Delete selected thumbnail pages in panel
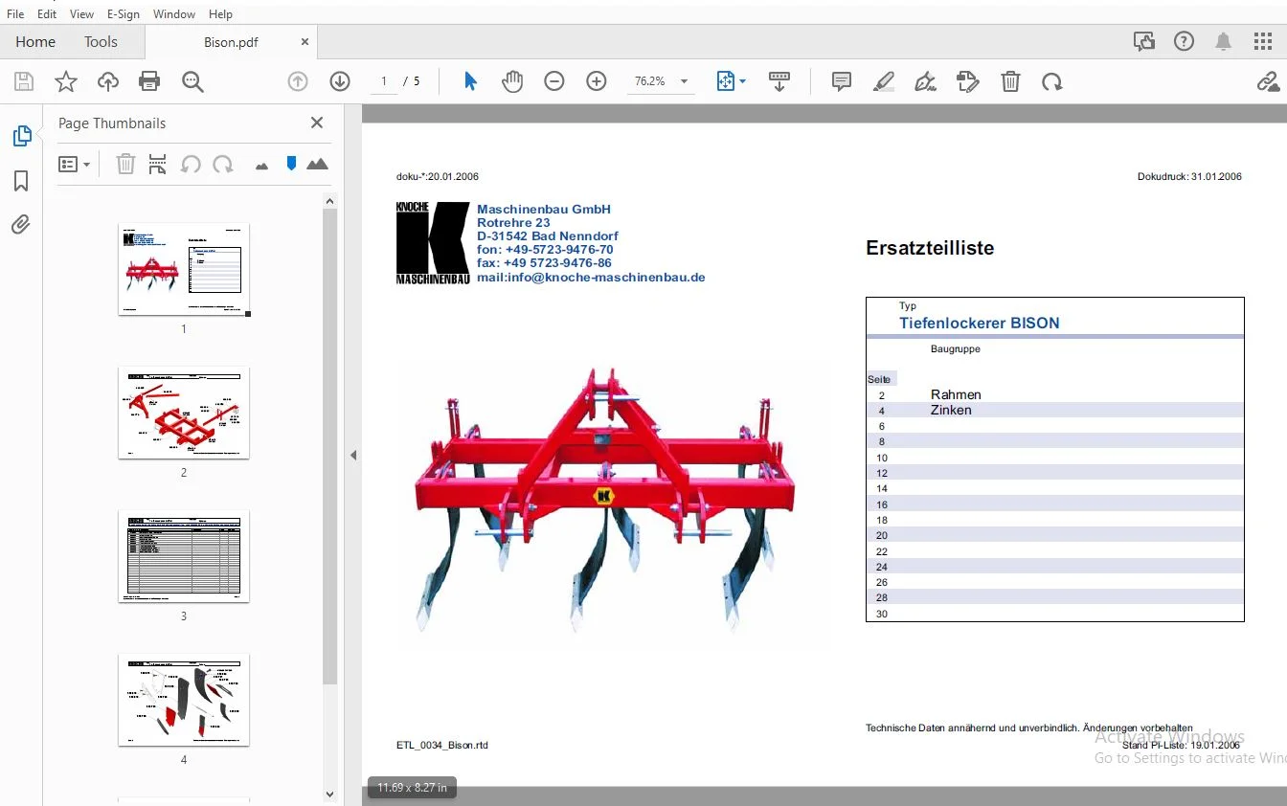 (125, 165)
